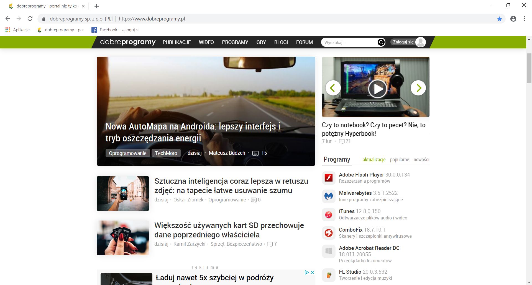Select the FL Studio icon
The height and width of the screenshot is (285, 532).
pyautogui.click(x=328, y=275)
